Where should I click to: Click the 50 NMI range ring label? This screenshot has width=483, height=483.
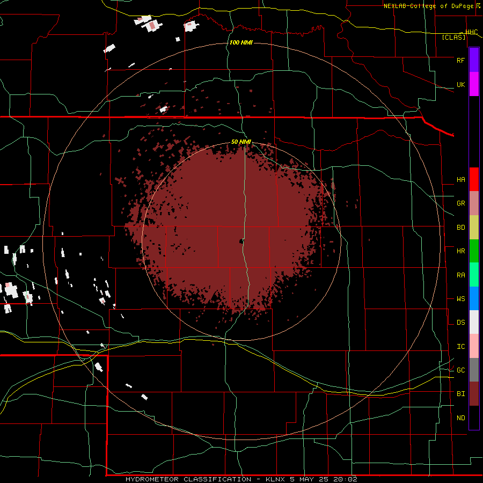pos(241,142)
